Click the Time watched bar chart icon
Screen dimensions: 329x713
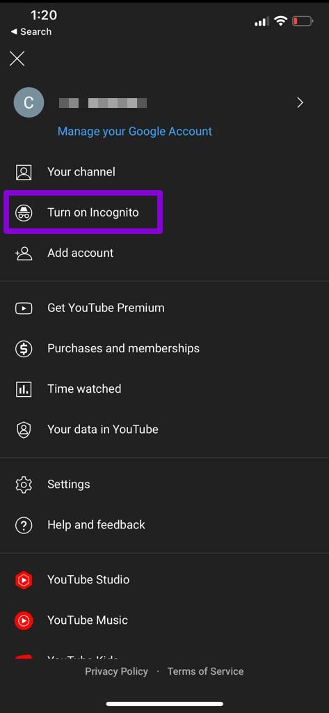pyautogui.click(x=24, y=389)
